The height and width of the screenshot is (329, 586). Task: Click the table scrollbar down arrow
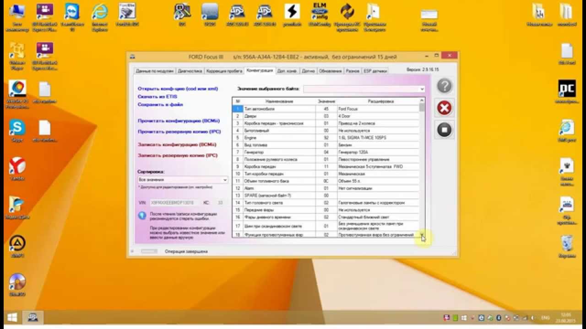tap(422, 235)
